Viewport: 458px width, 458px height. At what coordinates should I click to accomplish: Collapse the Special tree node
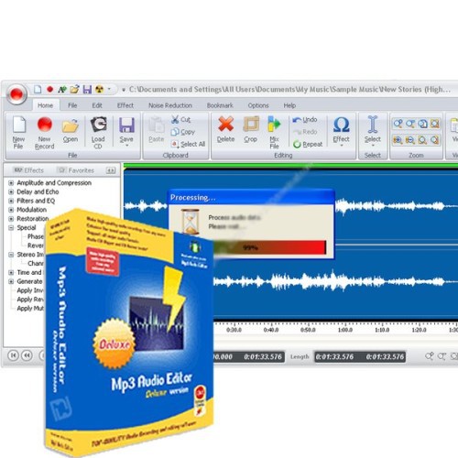pyautogui.click(x=11, y=228)
